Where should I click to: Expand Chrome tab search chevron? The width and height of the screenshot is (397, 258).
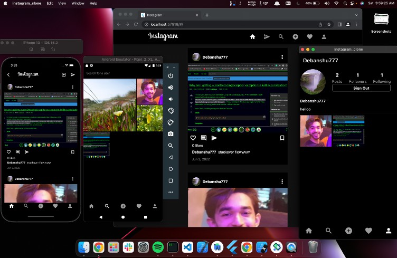pos(356,15)
